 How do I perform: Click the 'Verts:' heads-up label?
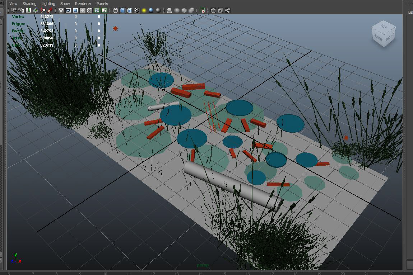click(x=18, y=16)
